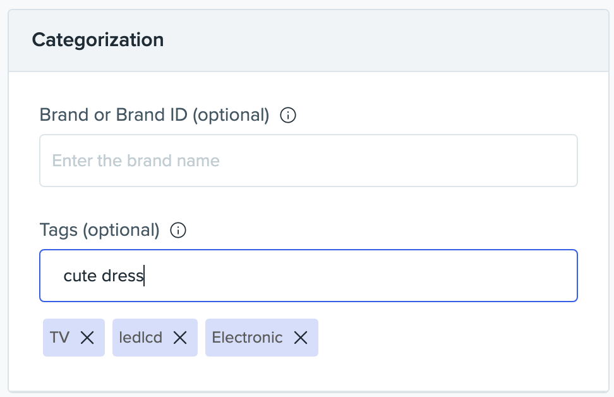614x397 pixels.
Task: Click the word "(optional)" in Brand label
Action: coord(231,116)
